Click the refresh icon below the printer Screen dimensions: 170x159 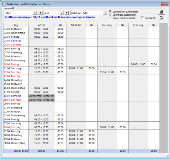click(161, 18)
